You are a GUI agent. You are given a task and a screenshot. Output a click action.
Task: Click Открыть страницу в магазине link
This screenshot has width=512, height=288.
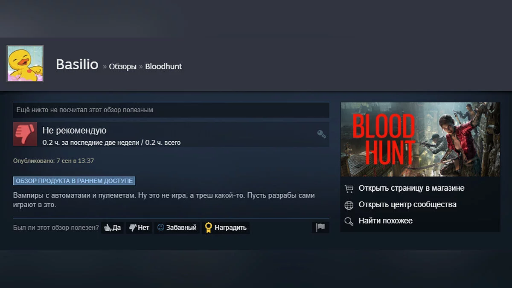point(411,188)
